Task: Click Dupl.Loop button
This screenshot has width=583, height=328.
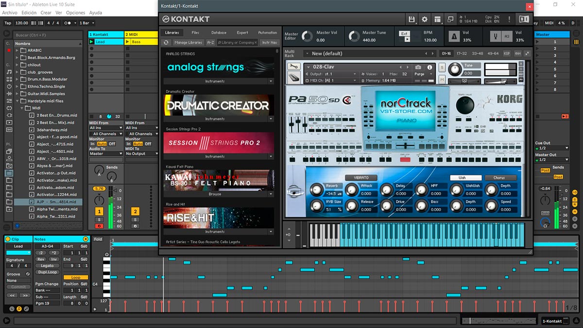Action: (47, 272)
